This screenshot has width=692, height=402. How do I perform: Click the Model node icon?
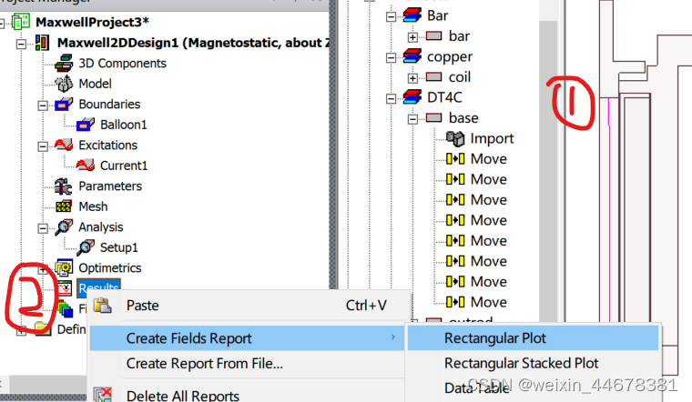pos(64,84)
